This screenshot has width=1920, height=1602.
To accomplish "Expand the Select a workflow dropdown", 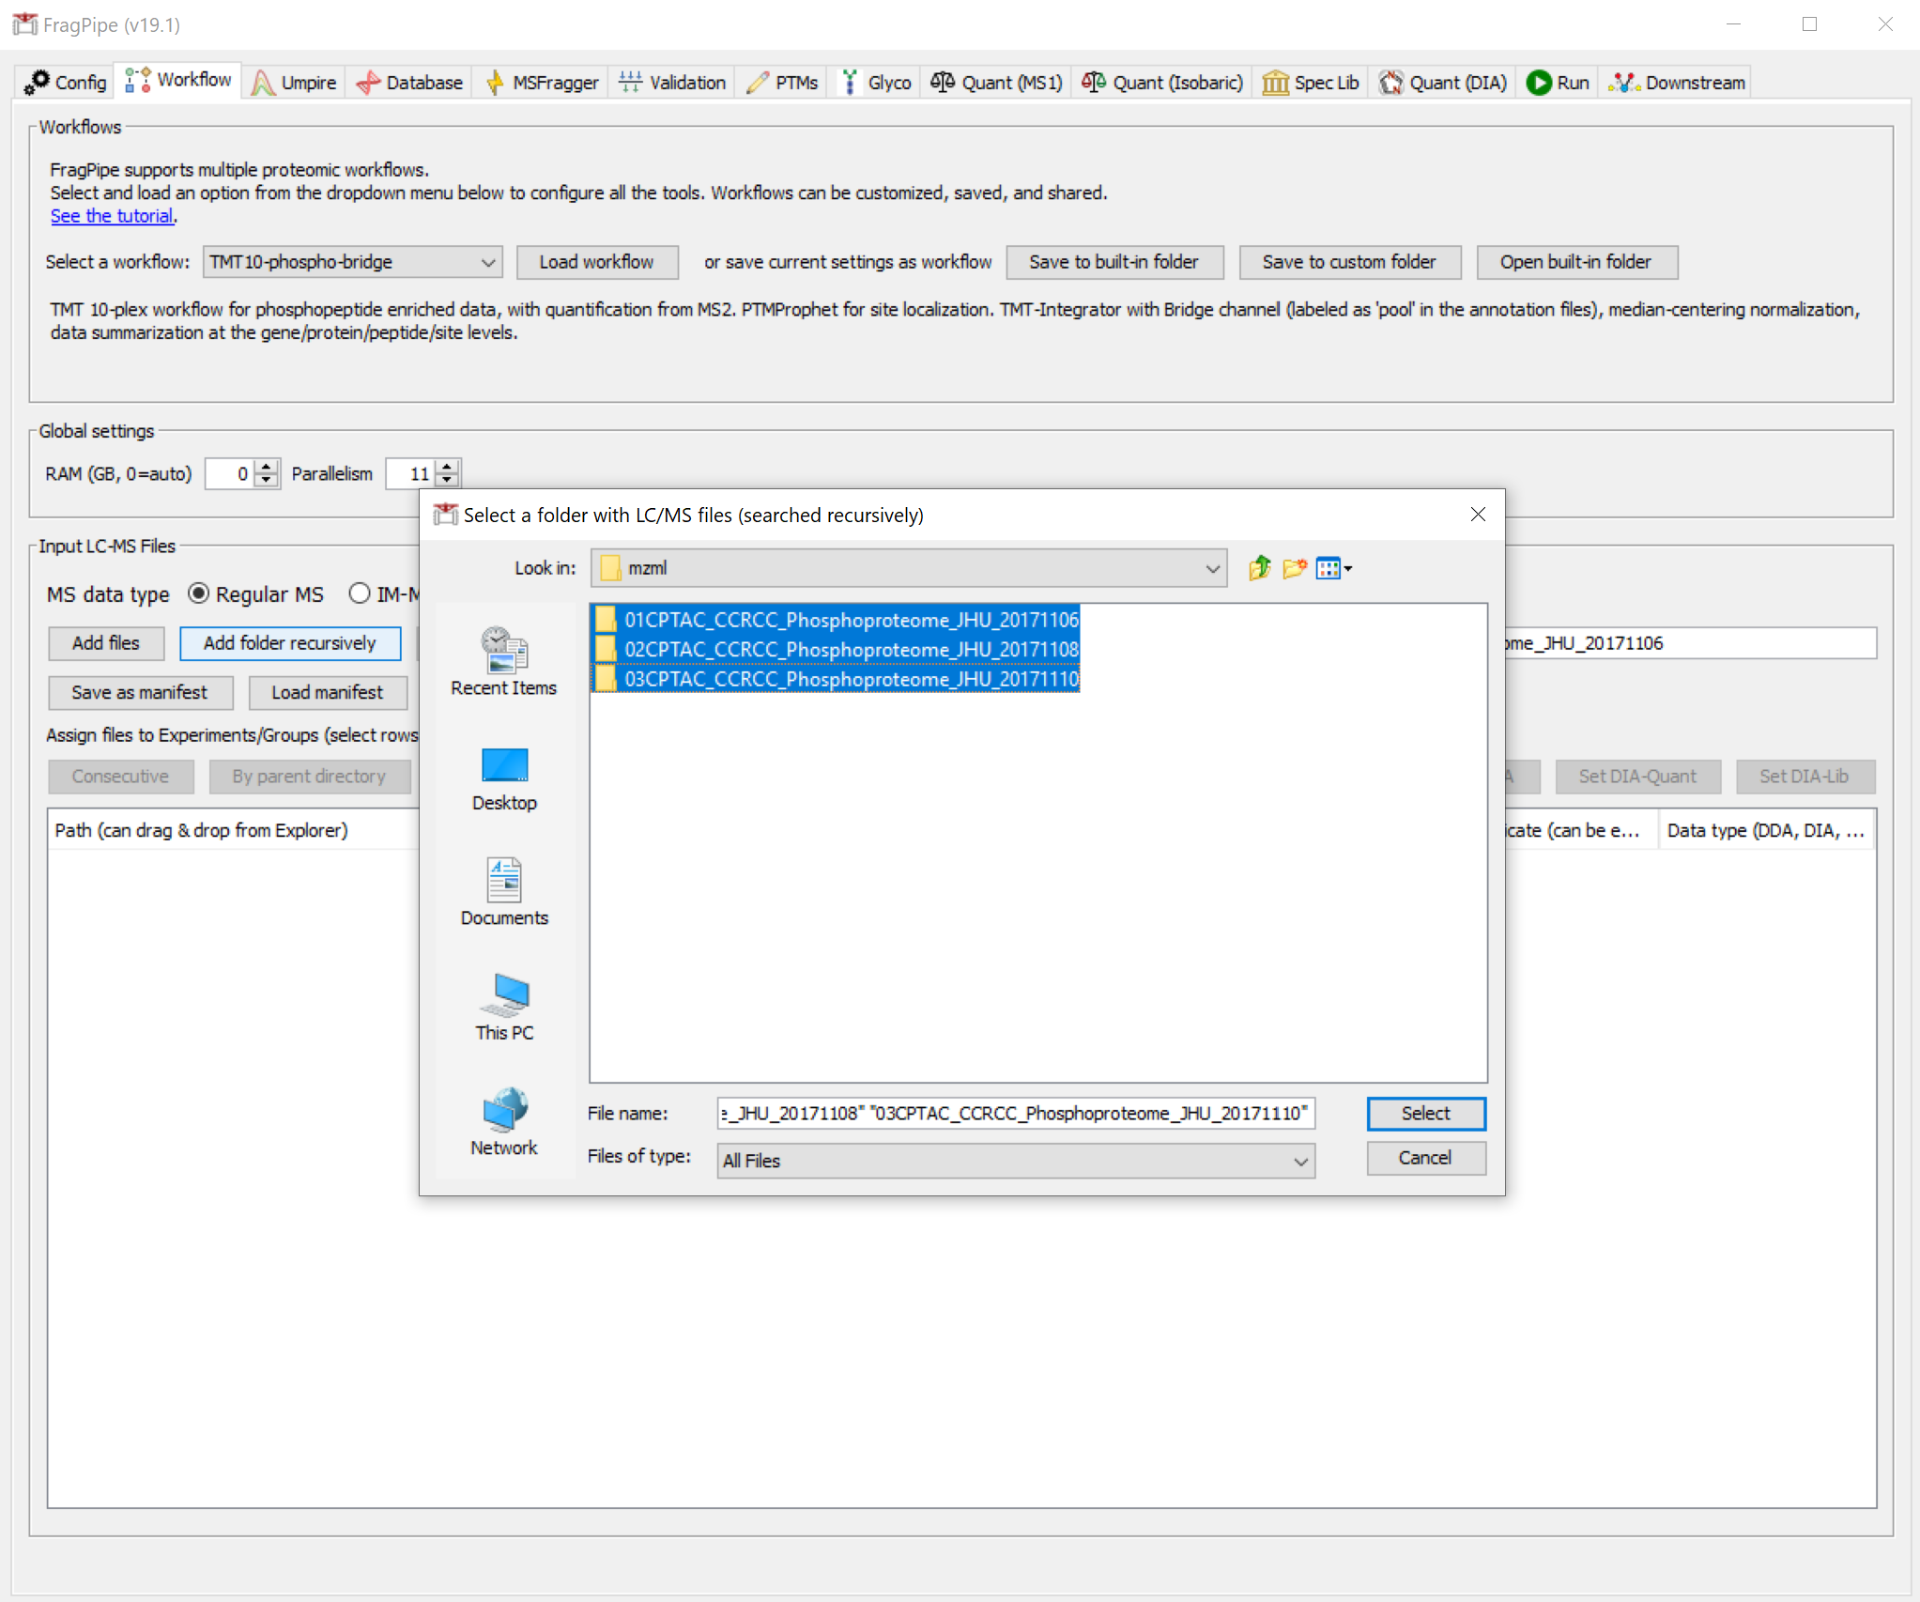I will (487, 262).
